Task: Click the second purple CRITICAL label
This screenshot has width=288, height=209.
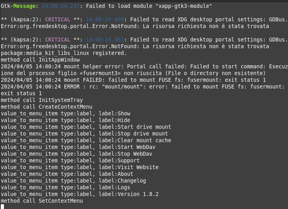Action: [58, 40]
